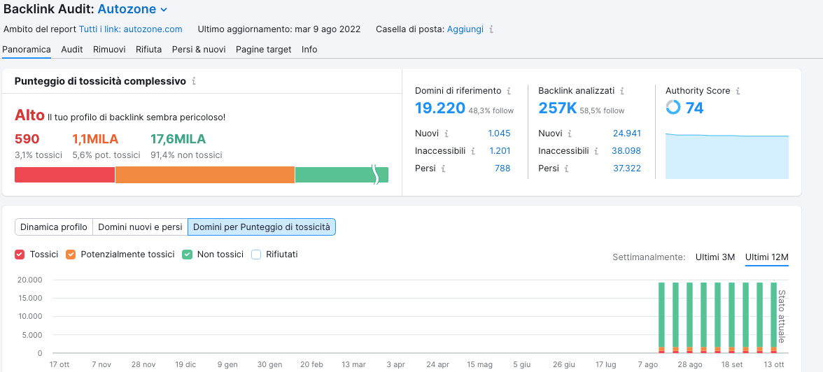The width and height of the screenshot is (823, 372).
Task: Click info icon next to Casella di posta
Action: pos(491,29)
